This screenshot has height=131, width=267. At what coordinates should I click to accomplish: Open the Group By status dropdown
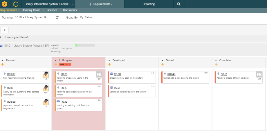(x=86, y=17)
